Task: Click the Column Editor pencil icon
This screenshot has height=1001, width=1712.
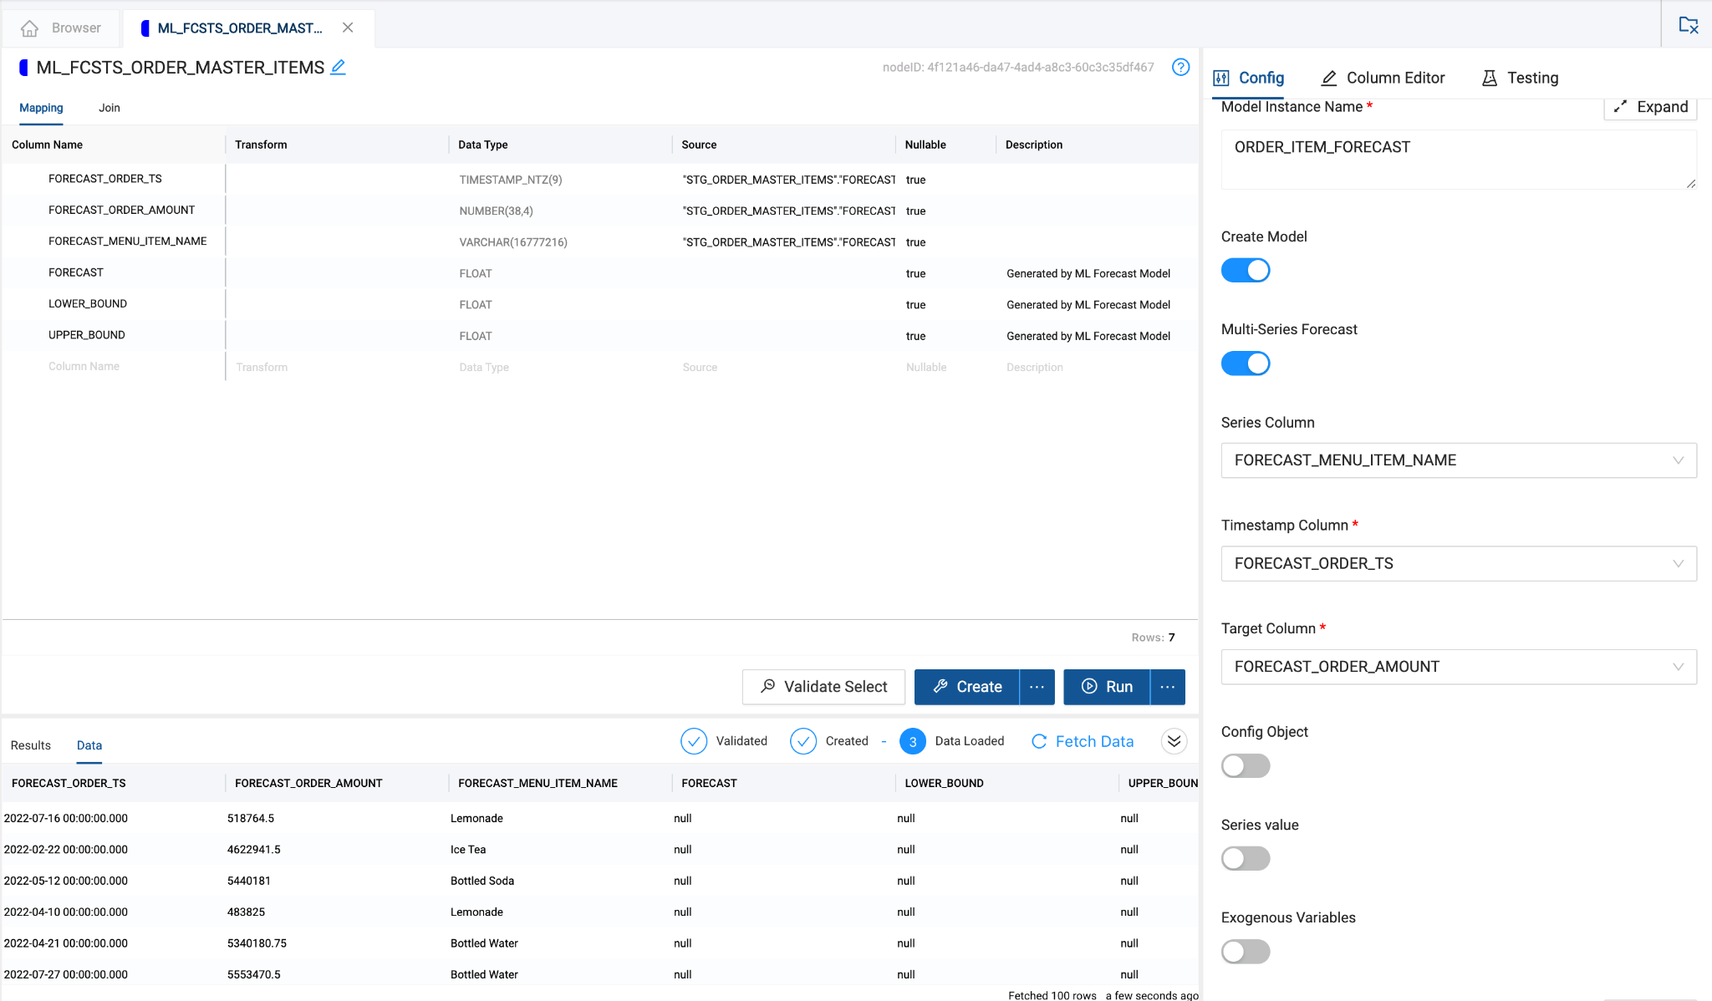Action: [1328, 78]
